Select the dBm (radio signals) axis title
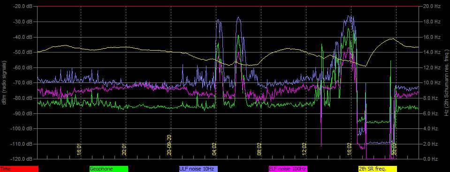Viewport: 450px width, 172px height. pyautogui.click(x=5, y=82)
